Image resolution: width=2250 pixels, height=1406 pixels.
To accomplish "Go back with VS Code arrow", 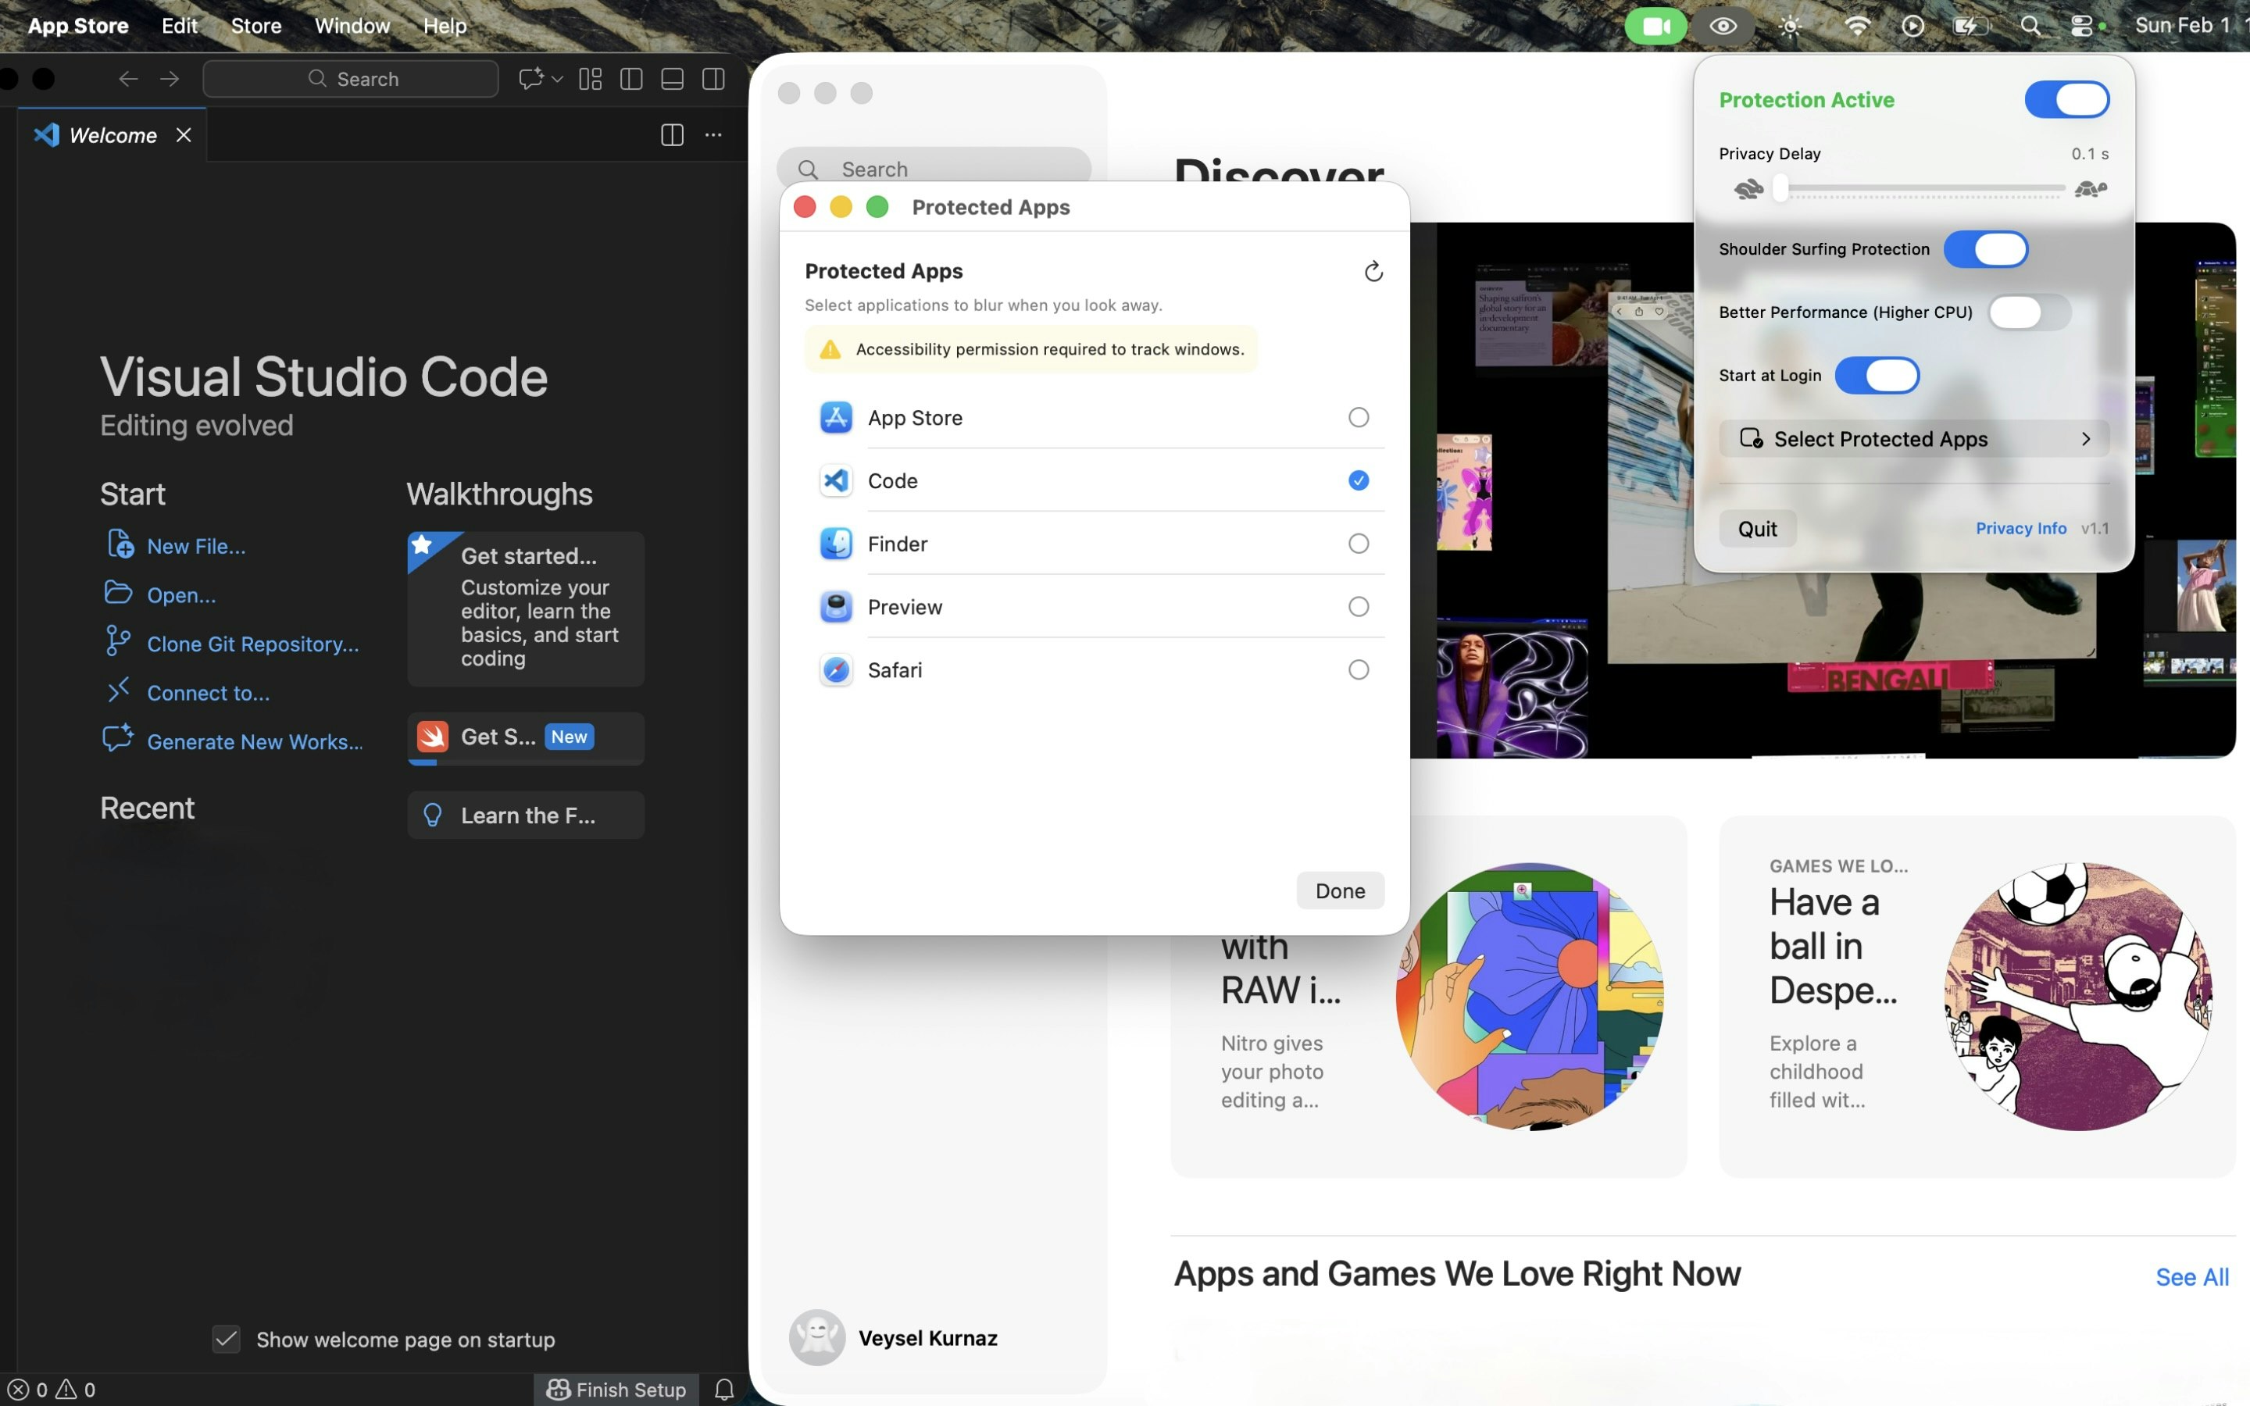I will [128, 79].
